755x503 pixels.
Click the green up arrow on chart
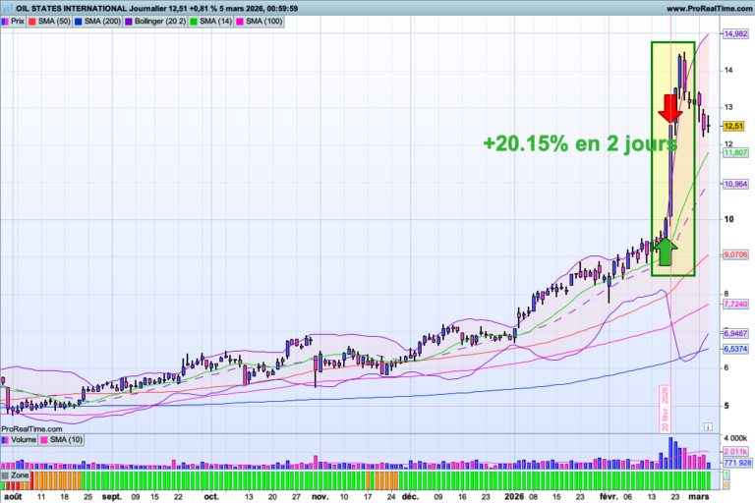[666, 251]
